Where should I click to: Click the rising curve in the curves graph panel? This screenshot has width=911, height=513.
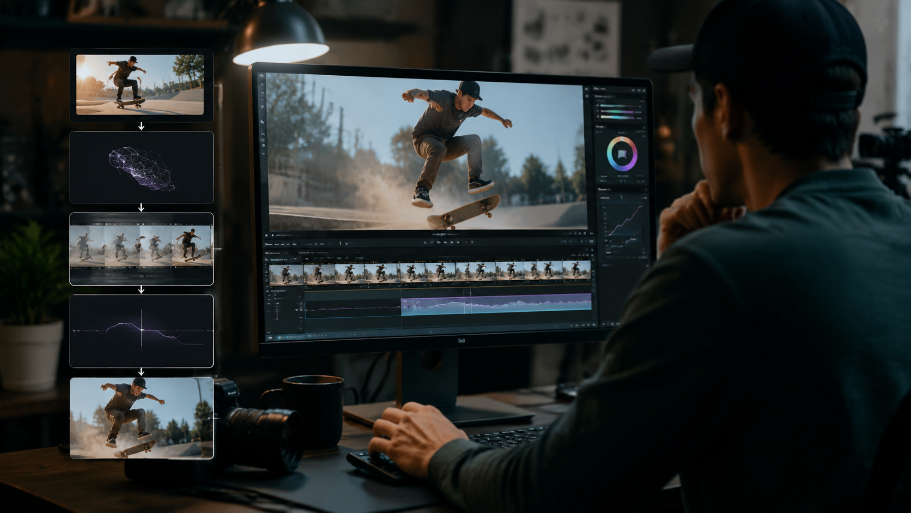point(625,220)
